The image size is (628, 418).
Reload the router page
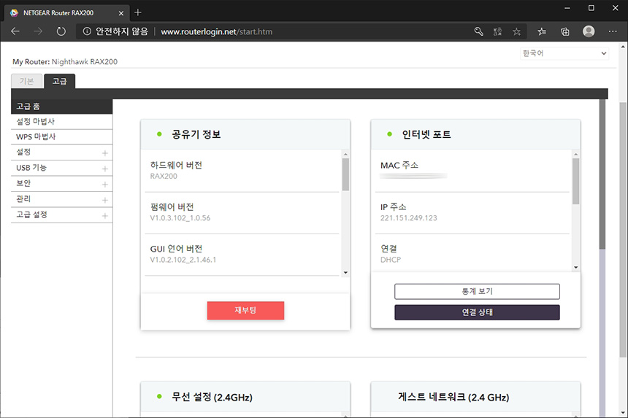pyautogui.click(x=61, y=31)
